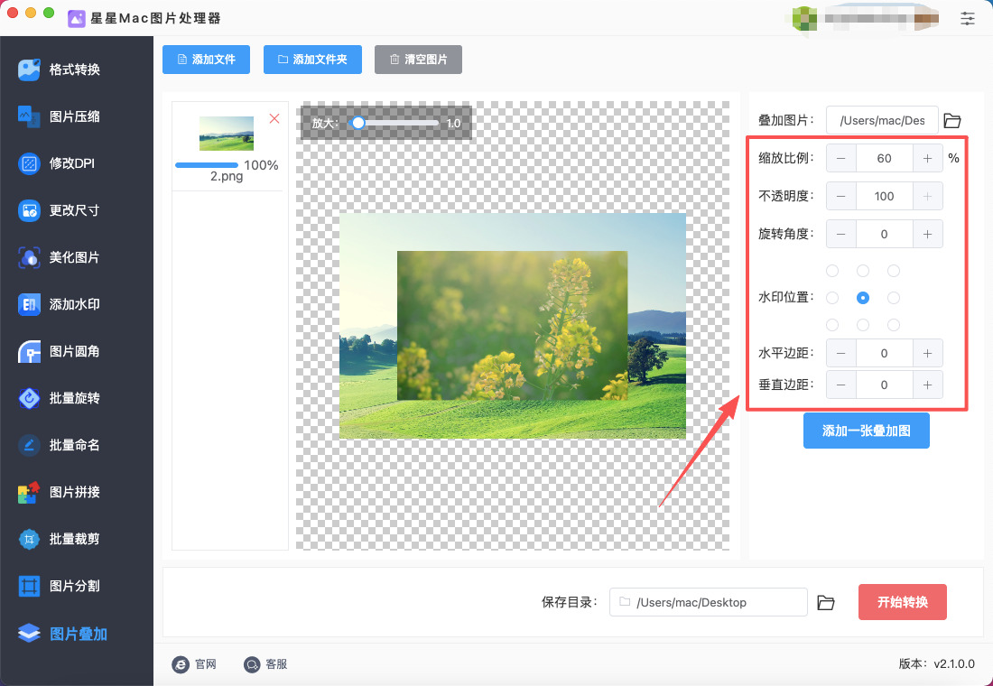The width and height of the screenshot is (993, 686).
Task: Open the 批量旋转 sidebar icon
Action: [x=29, y=398]
